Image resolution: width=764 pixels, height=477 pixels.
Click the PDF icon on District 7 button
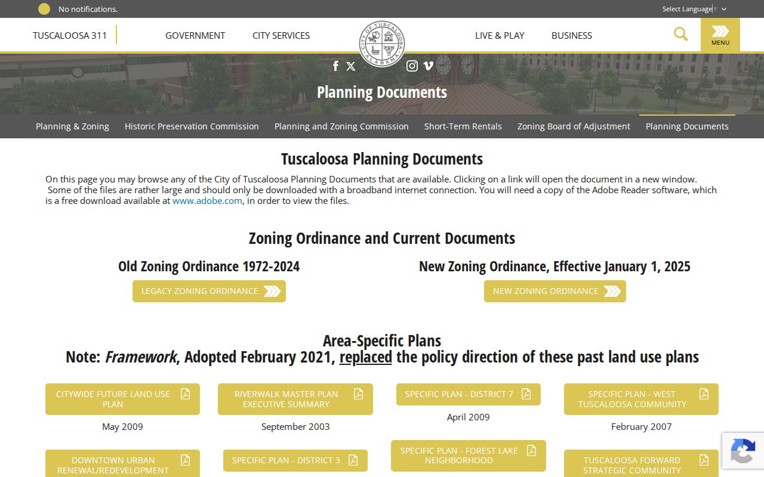(526, 394)
